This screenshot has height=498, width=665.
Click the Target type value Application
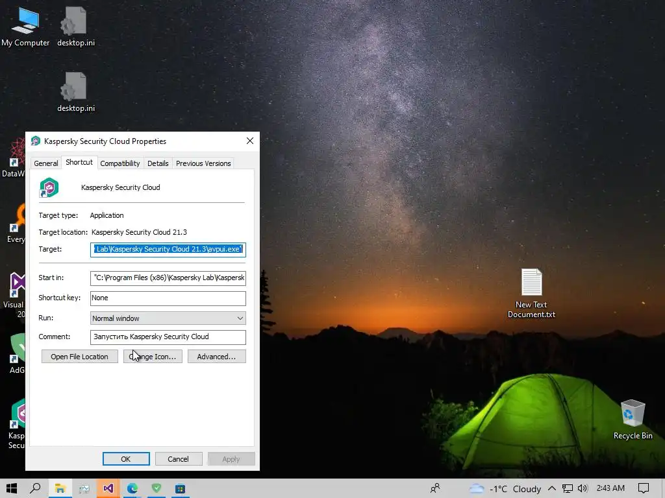click(x=107, y=215)
